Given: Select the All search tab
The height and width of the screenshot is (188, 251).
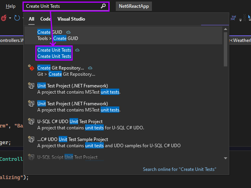Looking at the screenshot, I should 31,19.
